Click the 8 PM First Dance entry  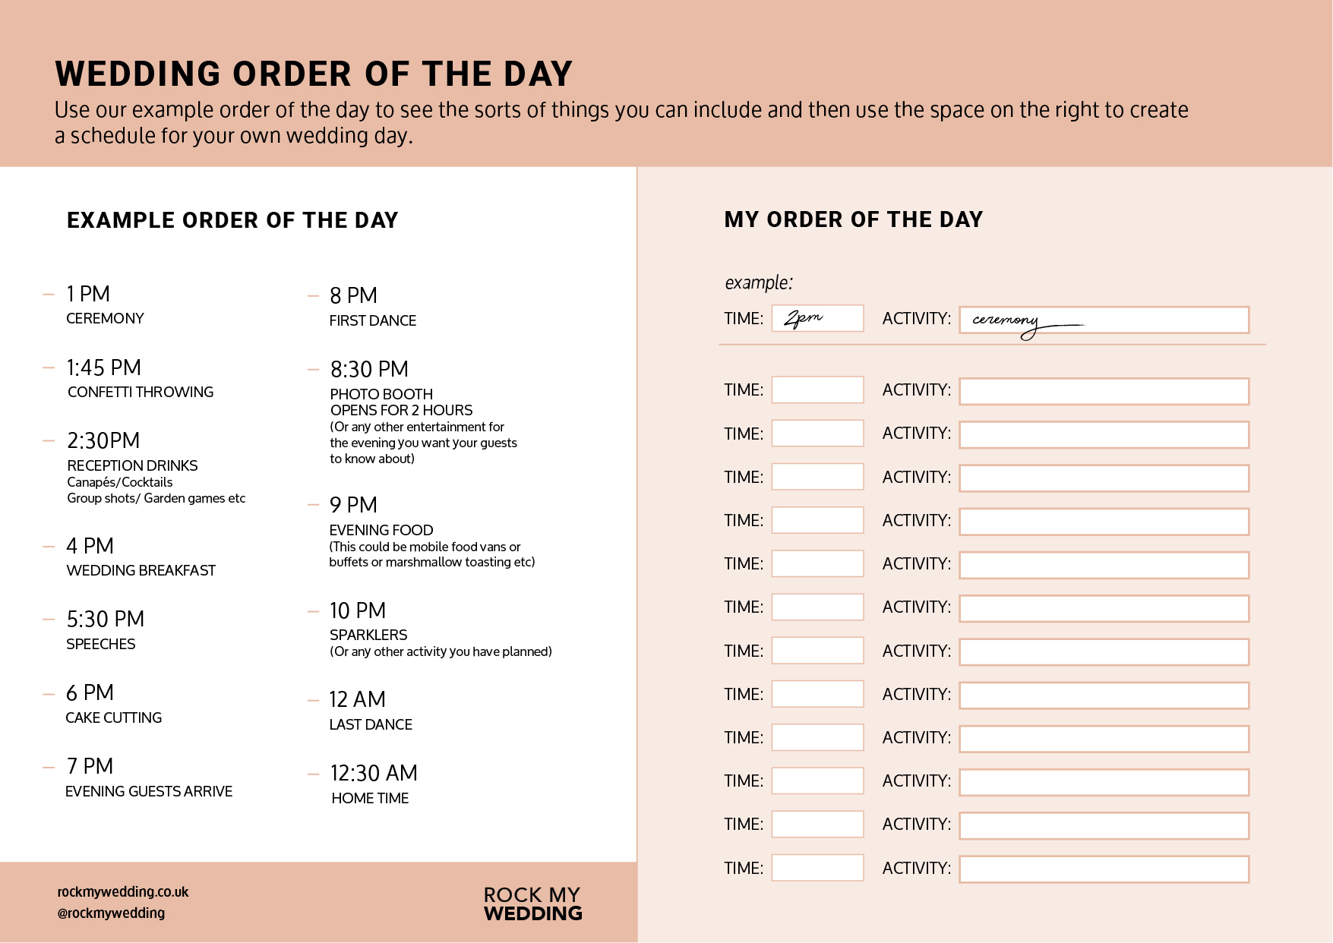pyautogui.click(x=372, y=307)
